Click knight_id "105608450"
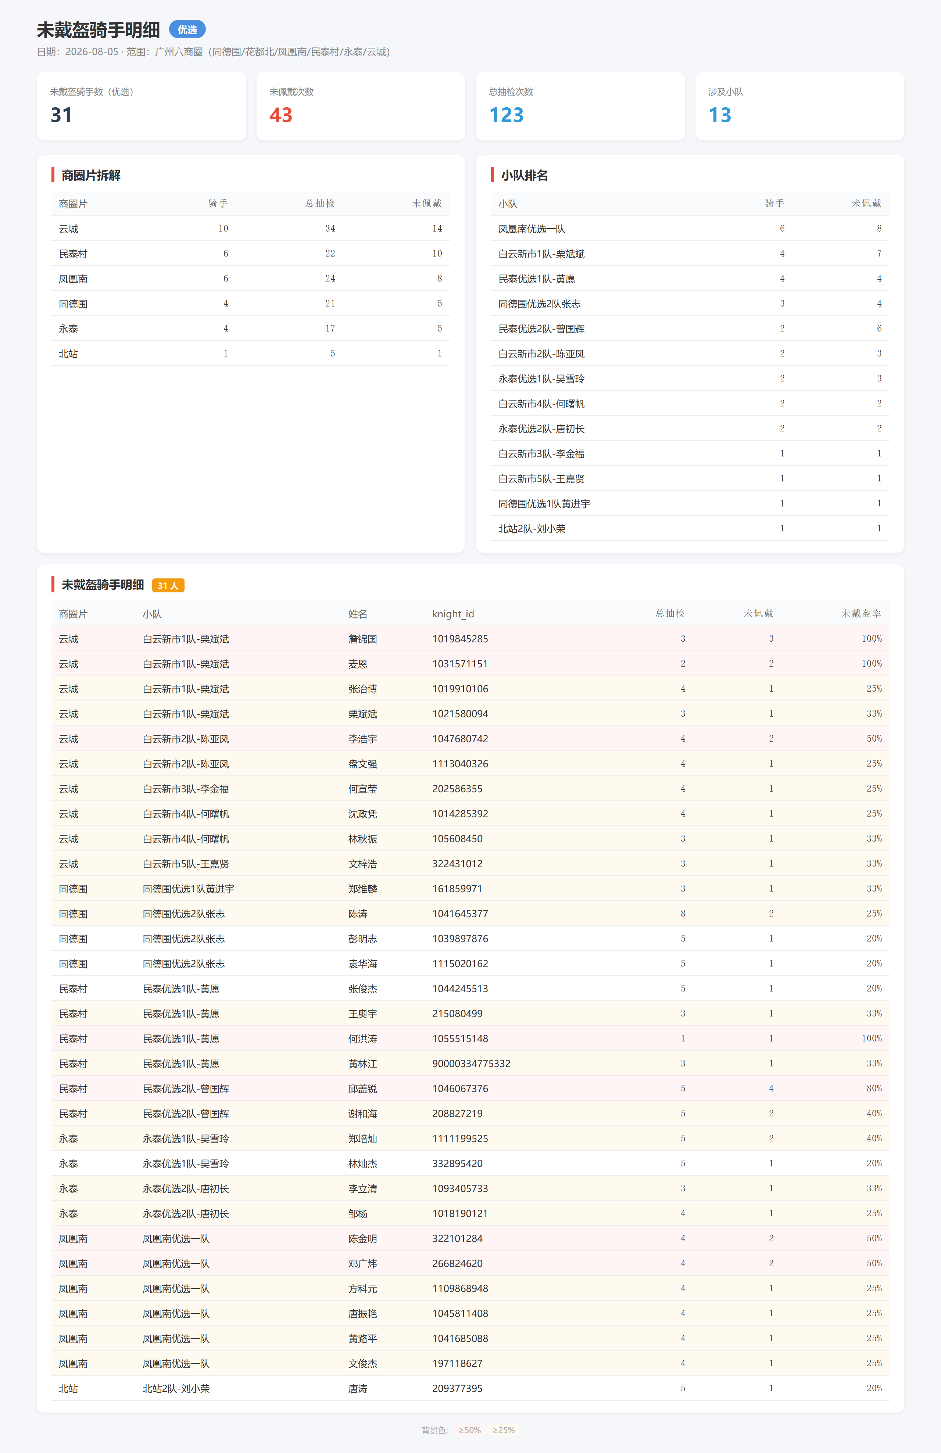Viewport: 941px width, 1453px height. click(x=457, y=839)
